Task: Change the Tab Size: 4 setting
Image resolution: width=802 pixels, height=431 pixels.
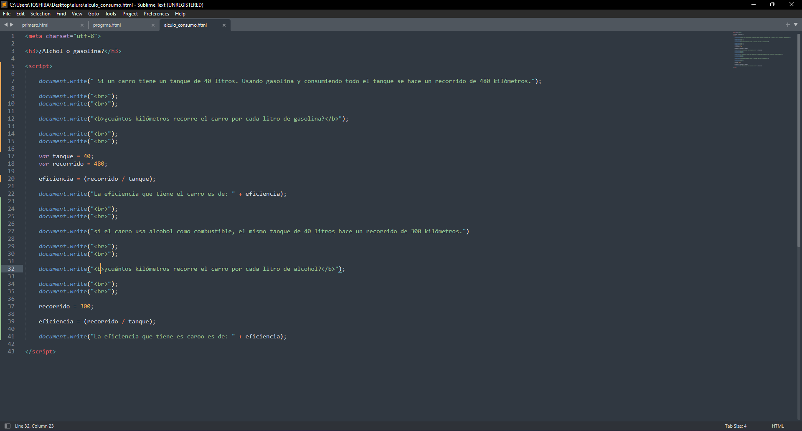Action: 736,426
